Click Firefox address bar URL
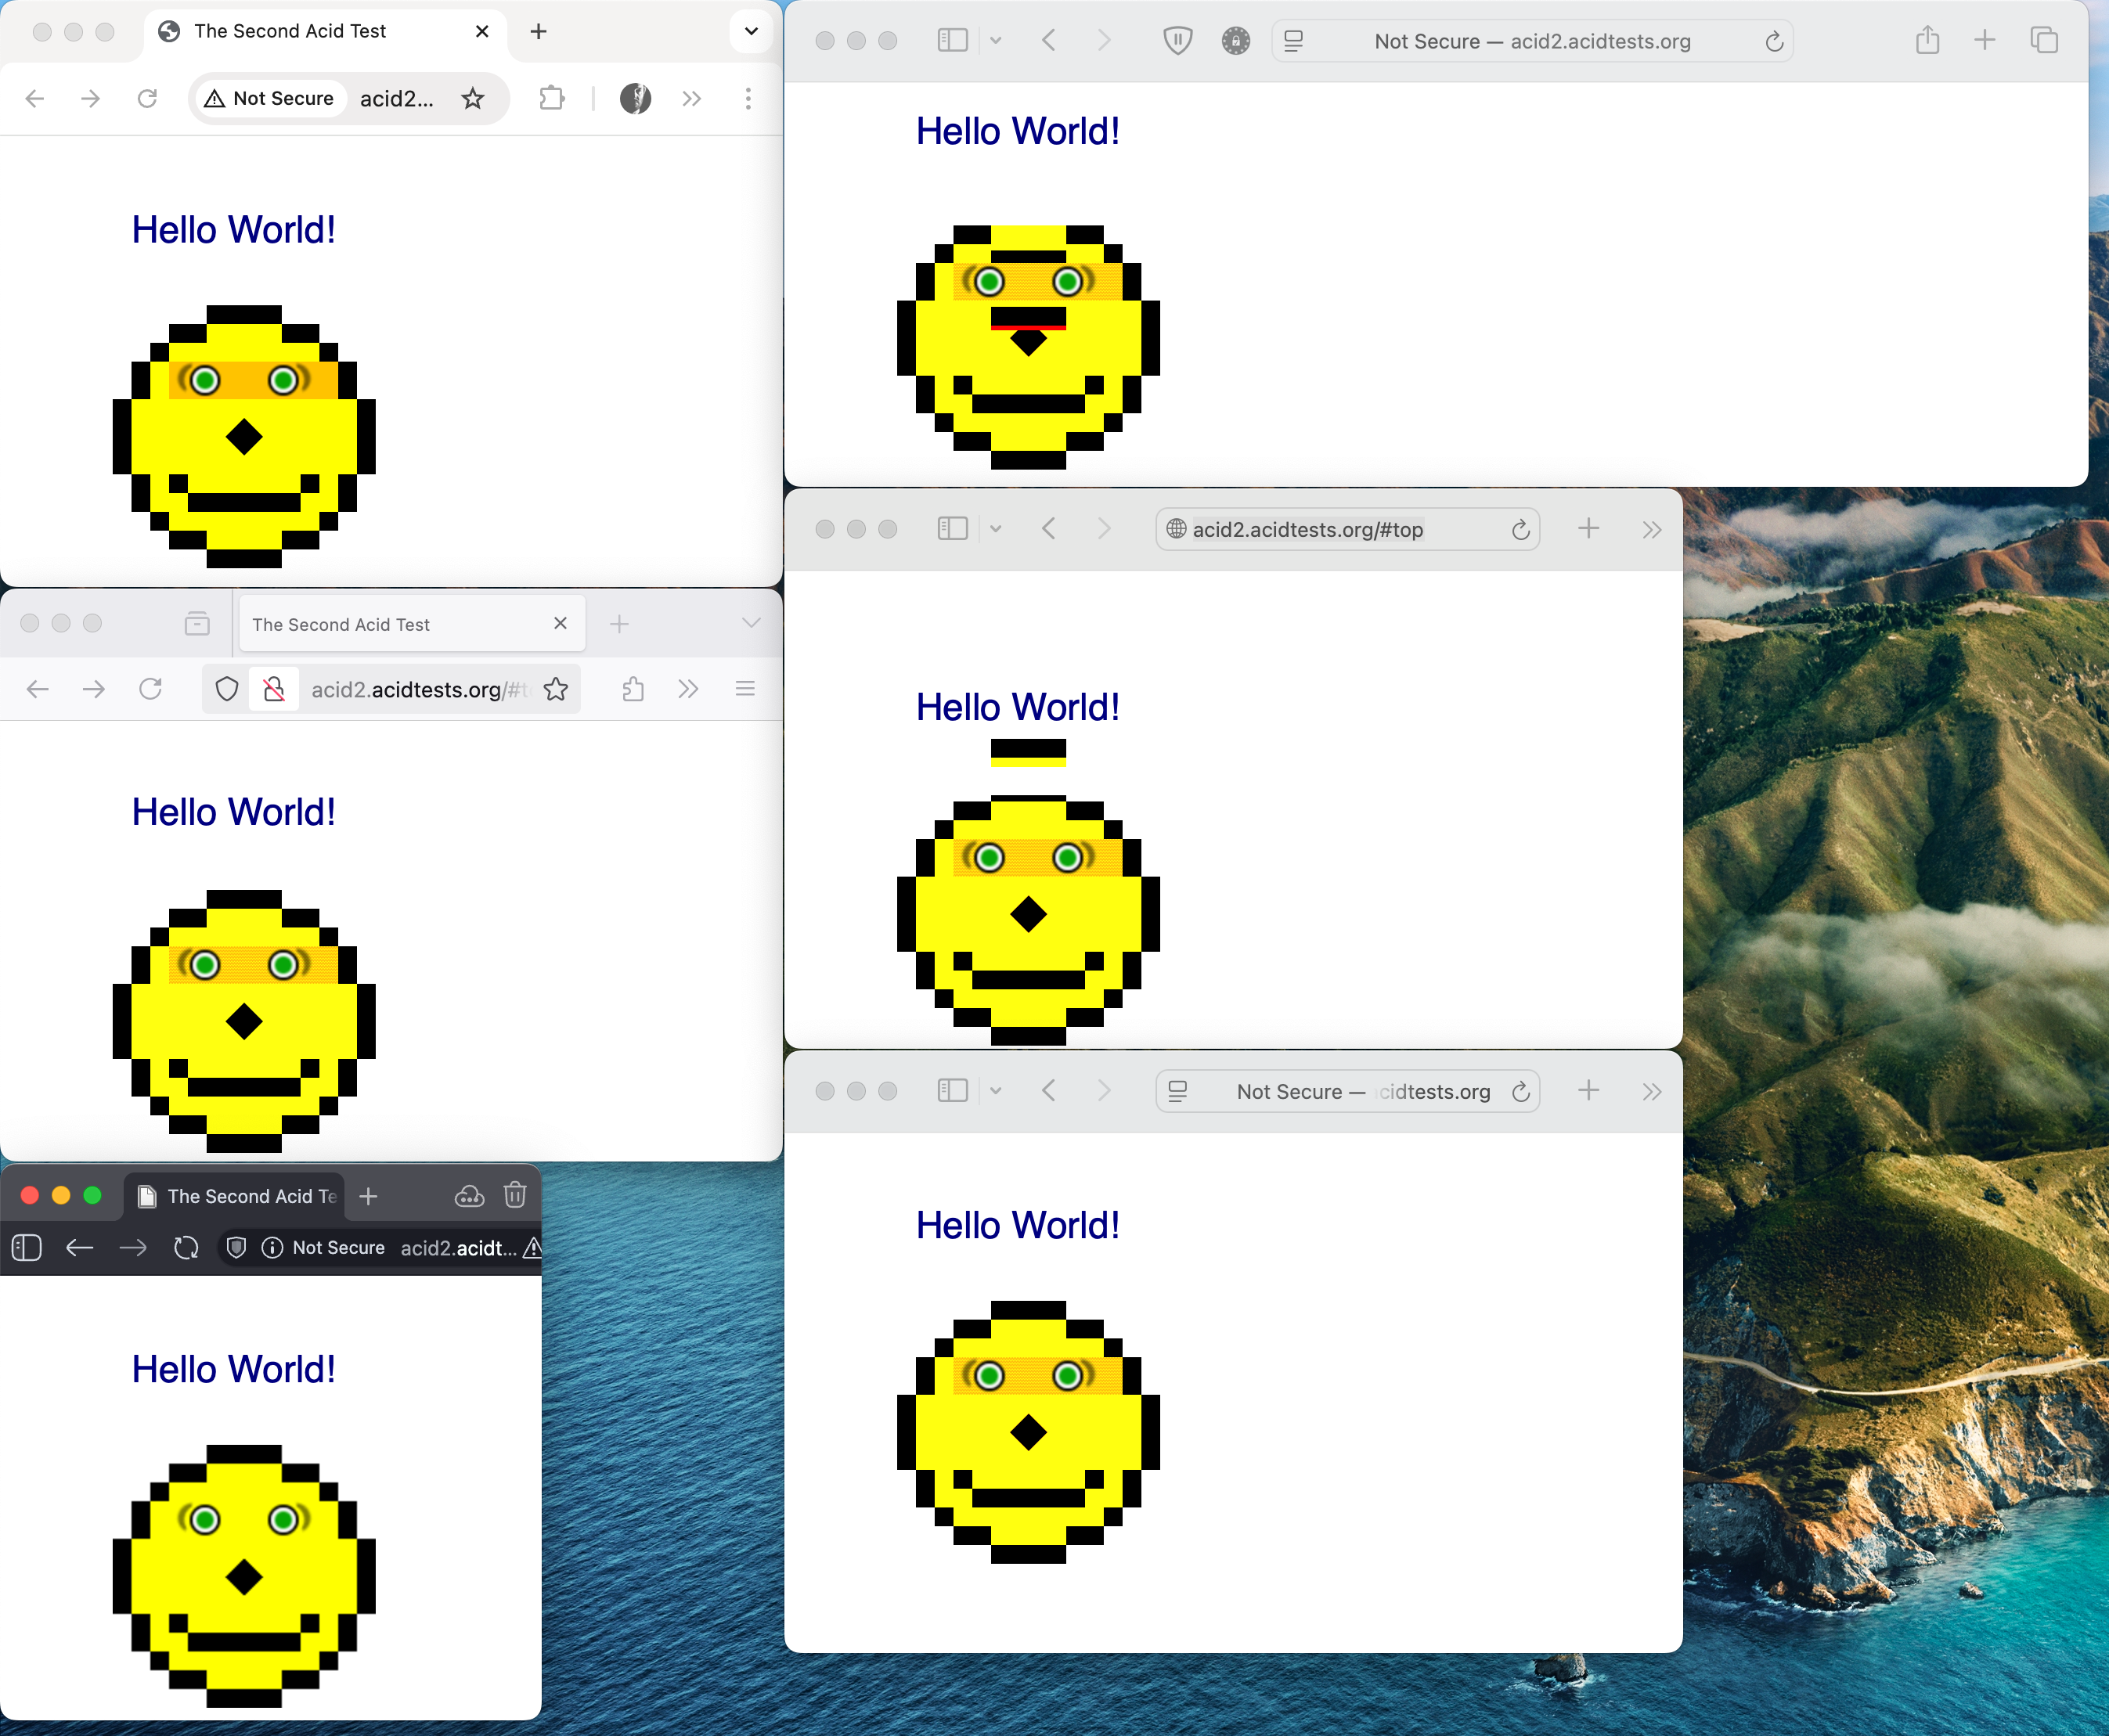The width and height of the screenshot is (2109, 1736). [419, 689]
